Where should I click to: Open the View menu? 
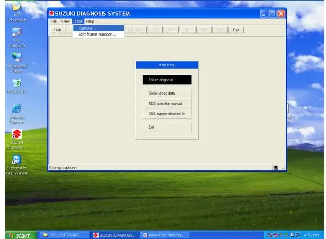(x=66, y=21)
